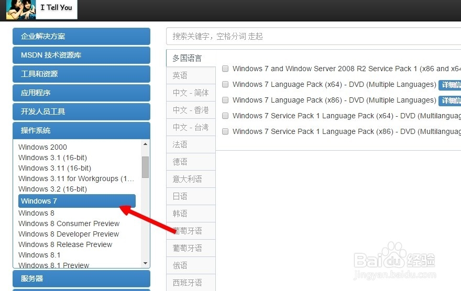This screenshot has height=291, width=461.
Task: Select Windows 3.11 (16-bit)
Action: click(54, 168)
